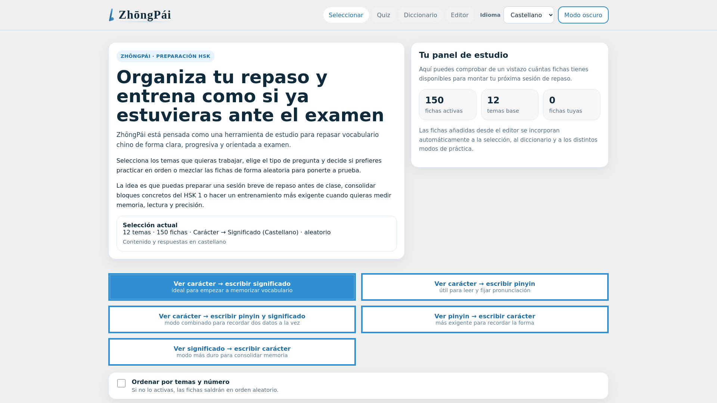
Task: Toggle Modo oscuro dark mode
Action: (x=583, y=15)
